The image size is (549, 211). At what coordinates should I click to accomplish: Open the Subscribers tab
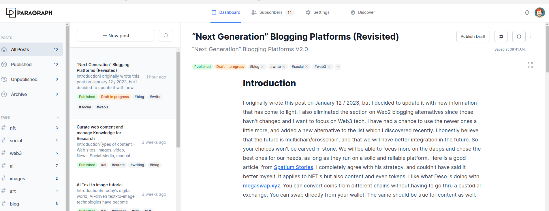point(272,12)
